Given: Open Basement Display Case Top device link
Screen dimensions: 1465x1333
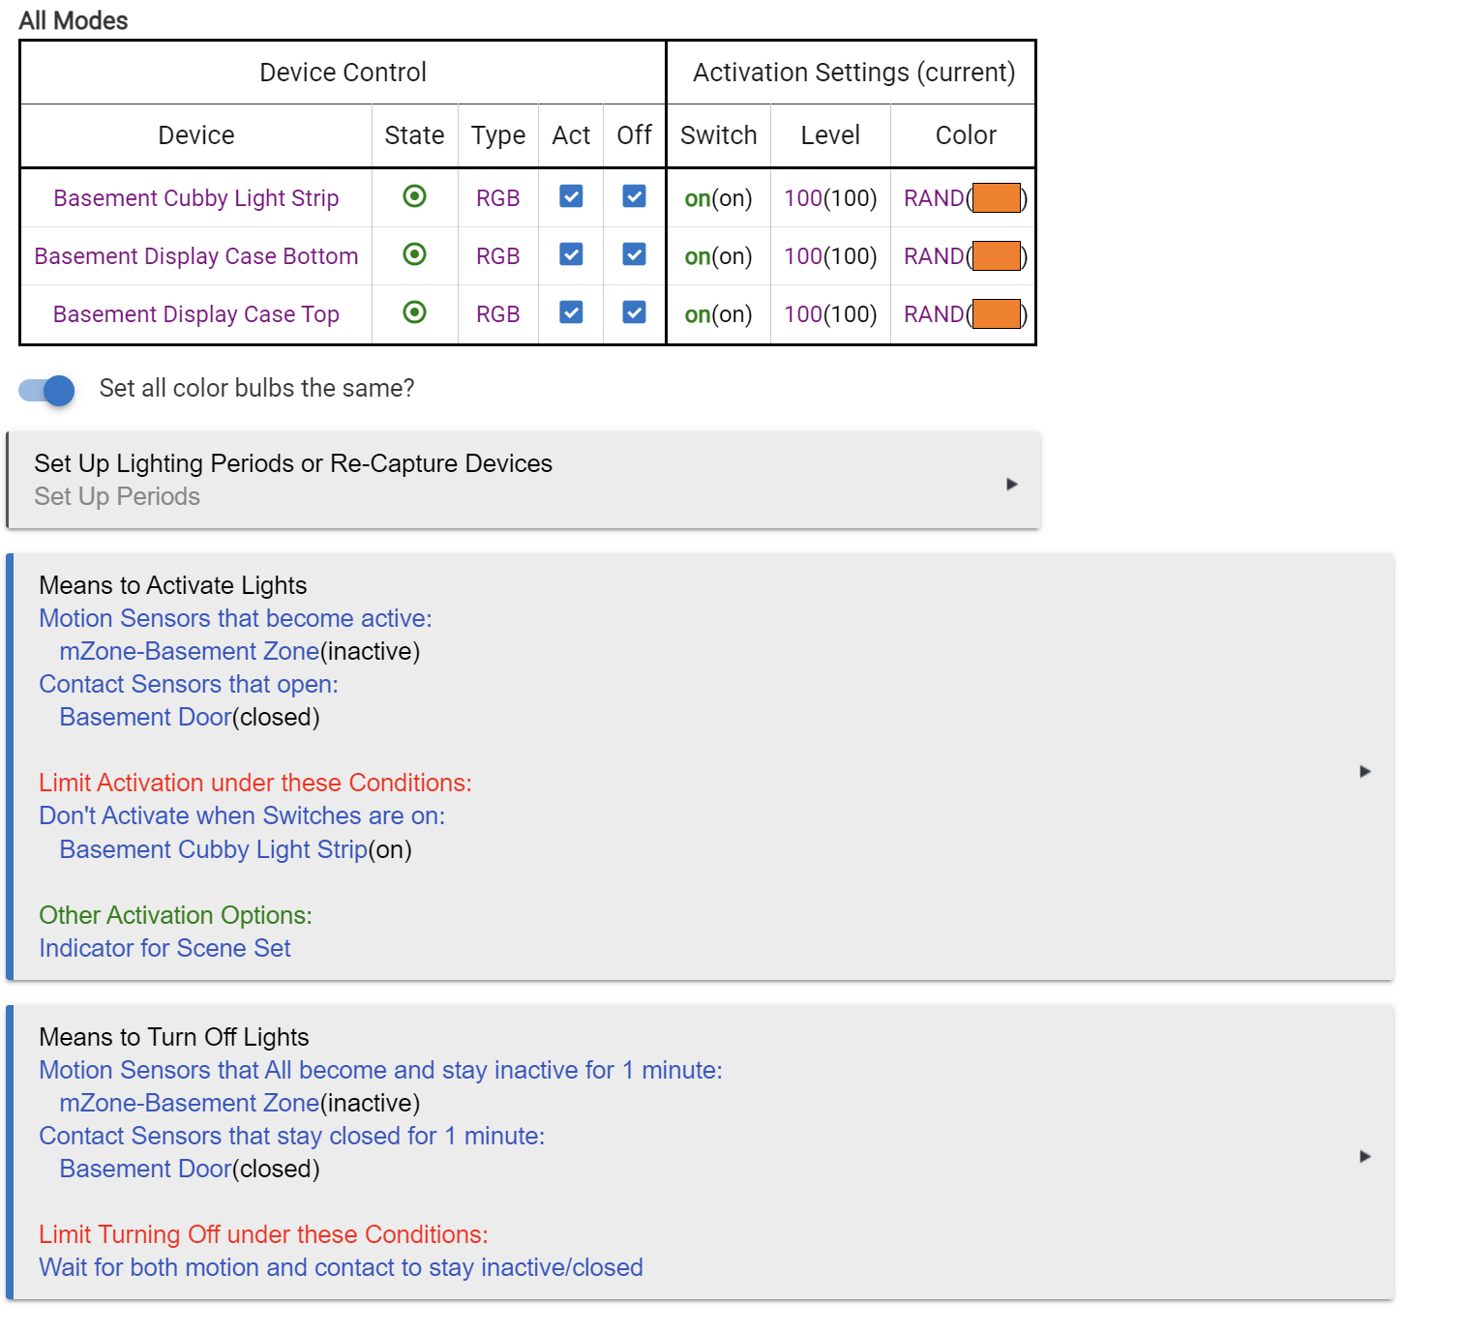Looking at the screenshot, I should [195, 314].
